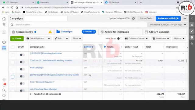Reload the browser page
Image resolution: width=195 pixels, height=110 pixels.
pyautogui.click(x=12, y=7)
